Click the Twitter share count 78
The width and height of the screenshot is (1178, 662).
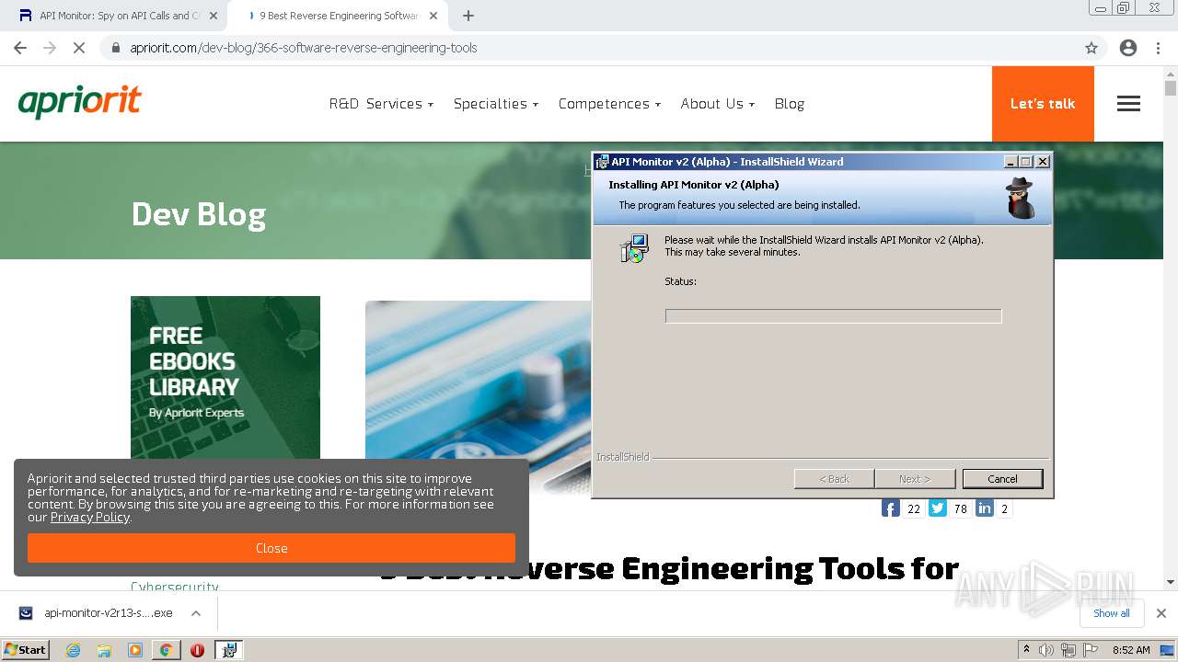(x=960, y=508)
